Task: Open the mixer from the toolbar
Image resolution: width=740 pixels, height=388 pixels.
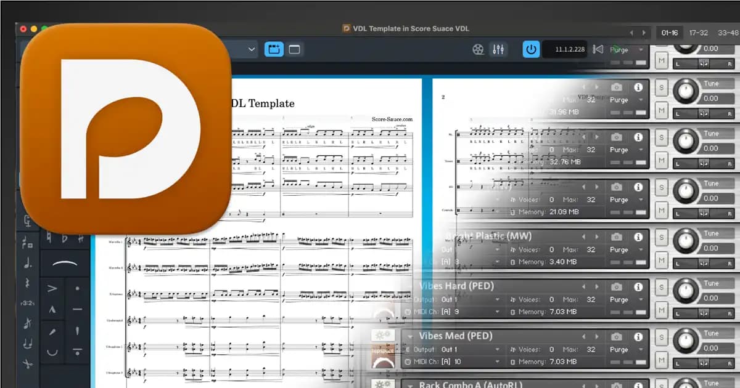Action: [x=498, y=50]
